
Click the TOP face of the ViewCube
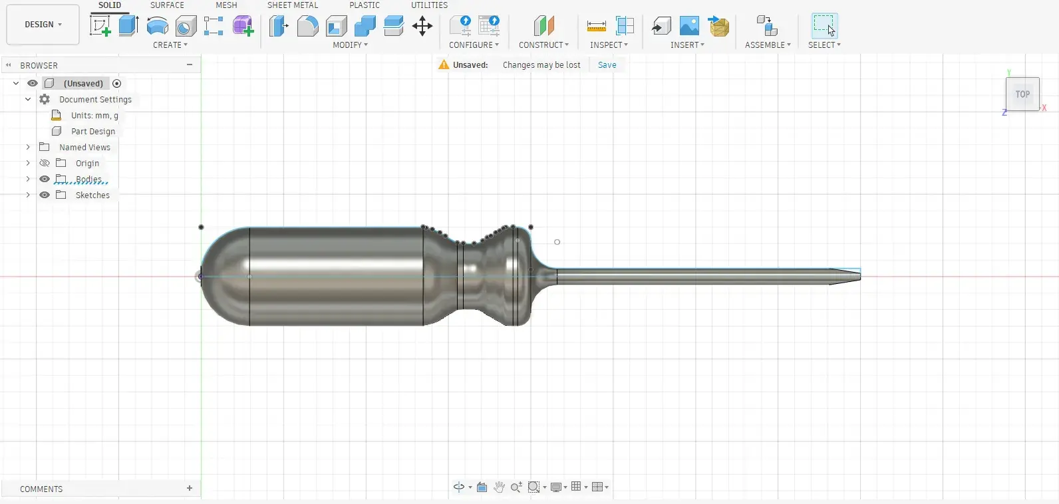pos(1022,94)
